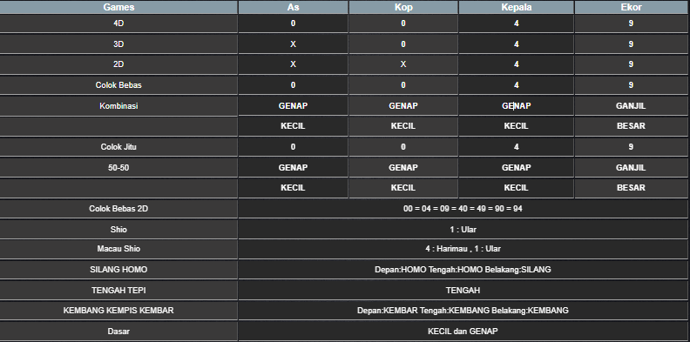Click Colok Bebas row's Kop value "0"
This screenshot has width=690, height=342.
click(403, 84)
